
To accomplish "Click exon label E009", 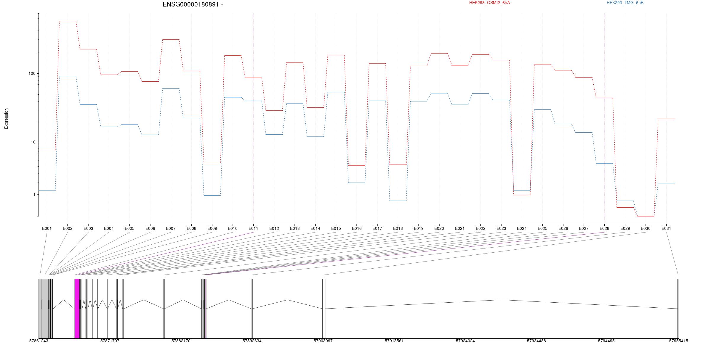I will point(212,228).
